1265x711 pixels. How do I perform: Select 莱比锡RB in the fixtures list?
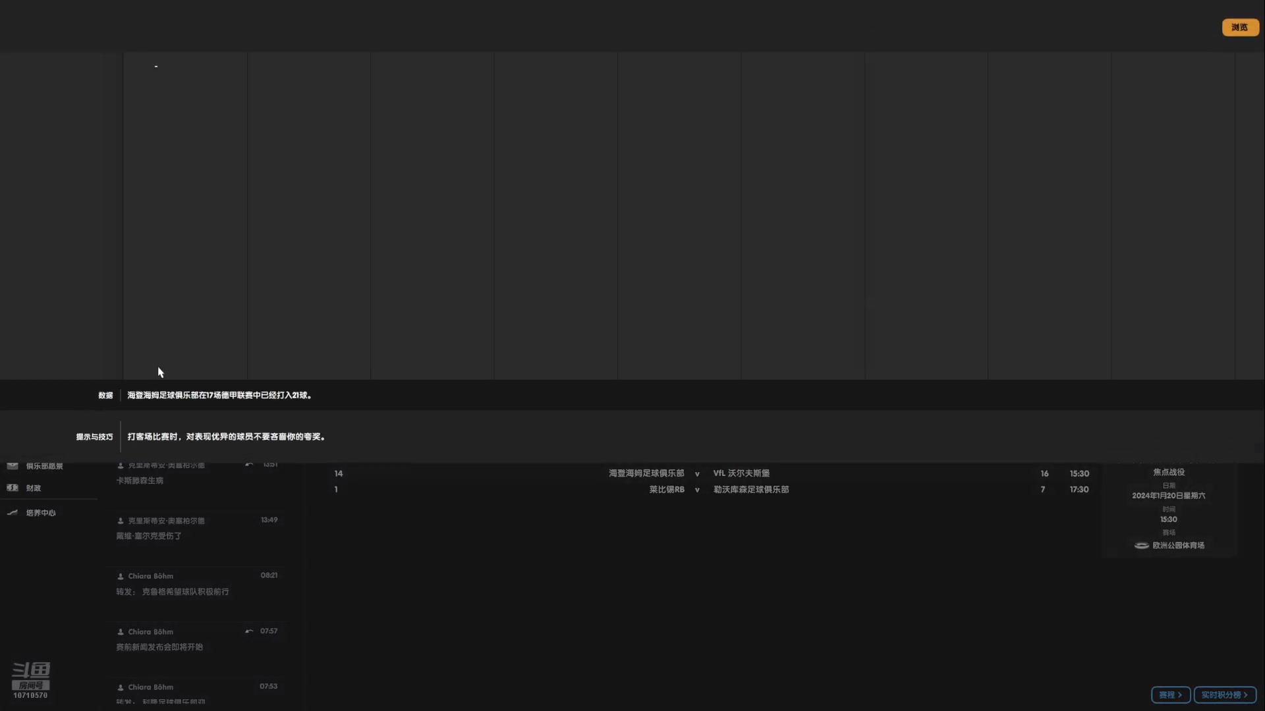(667, 489)
